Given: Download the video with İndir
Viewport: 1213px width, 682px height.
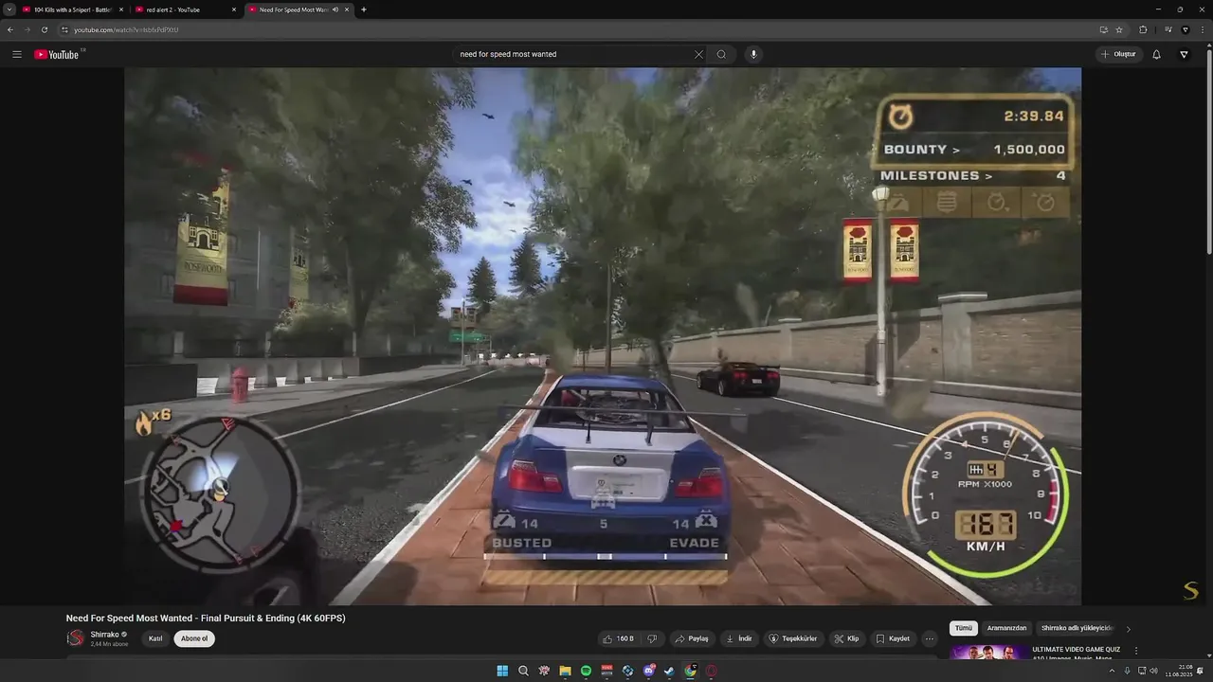Looking at the screenshot, I should [x=739, y=638].
